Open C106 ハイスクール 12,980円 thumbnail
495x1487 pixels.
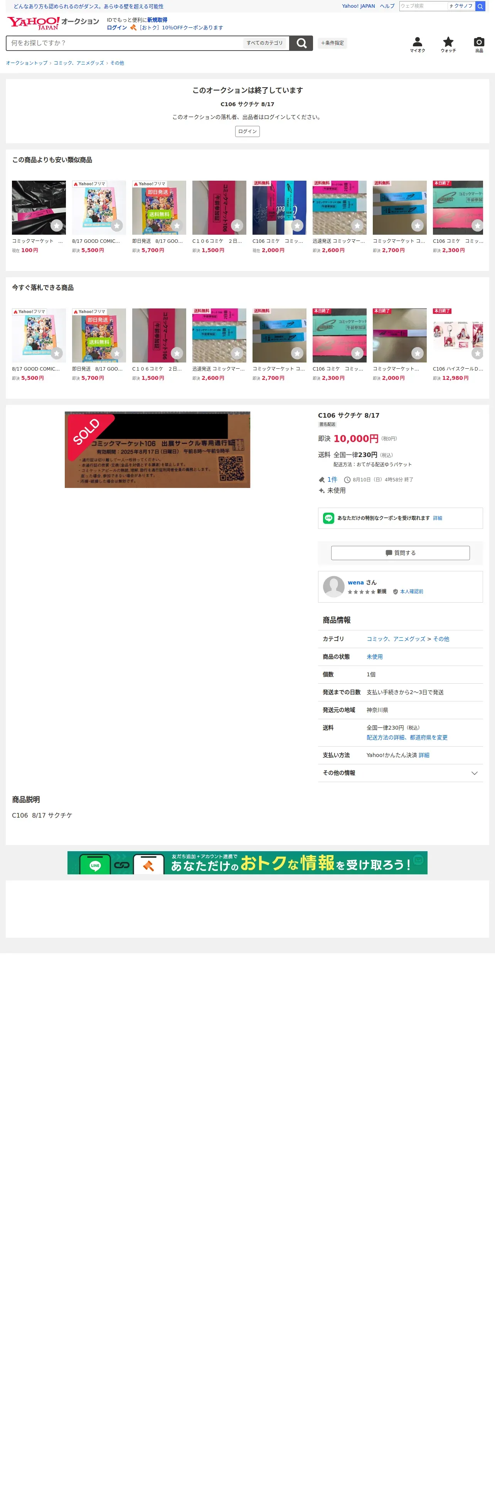pos(458,335)
